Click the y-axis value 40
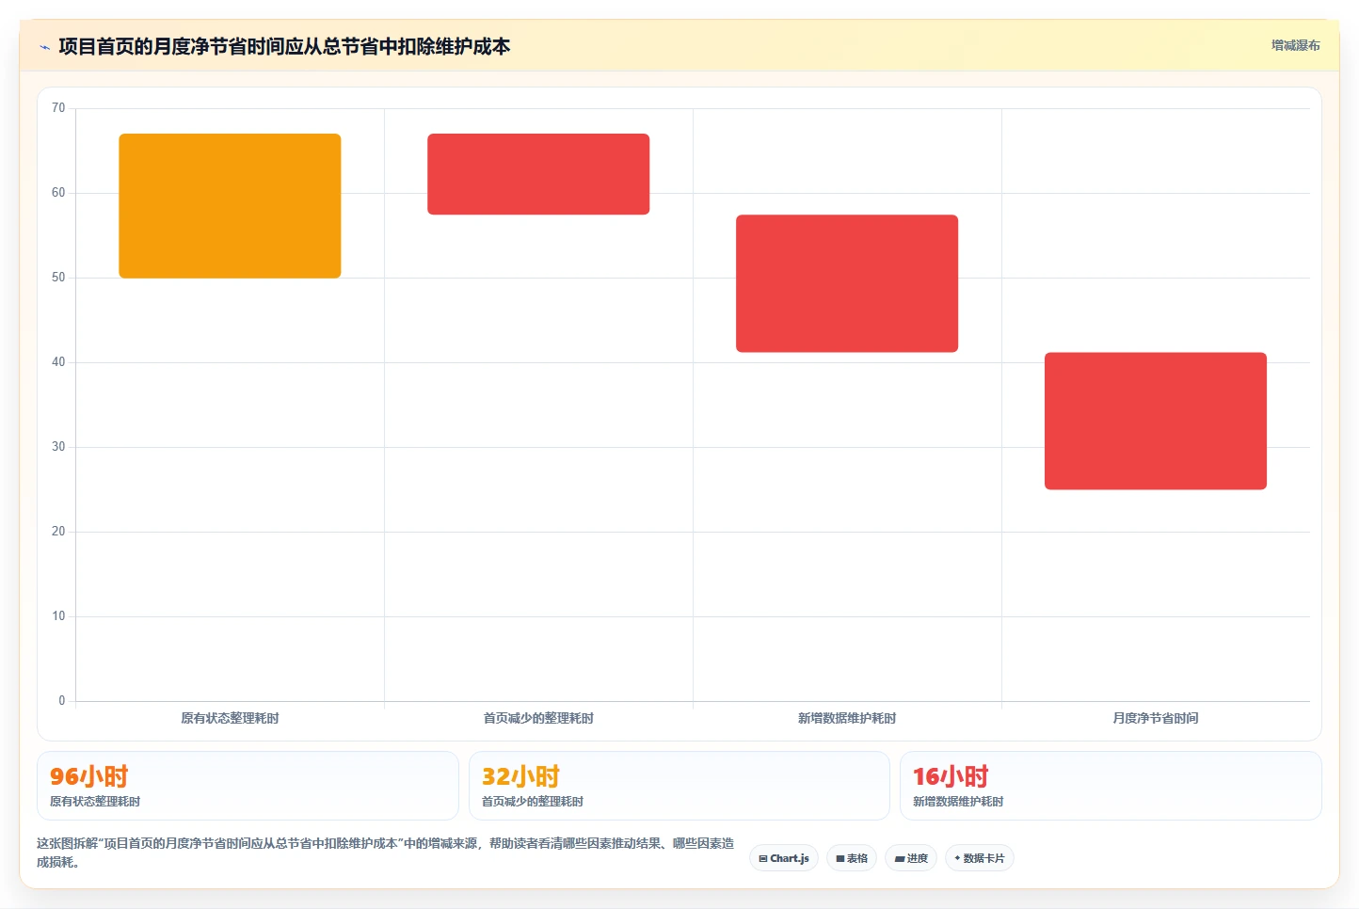The height and width of the screenshot is (909, 1359). point(58,362)
